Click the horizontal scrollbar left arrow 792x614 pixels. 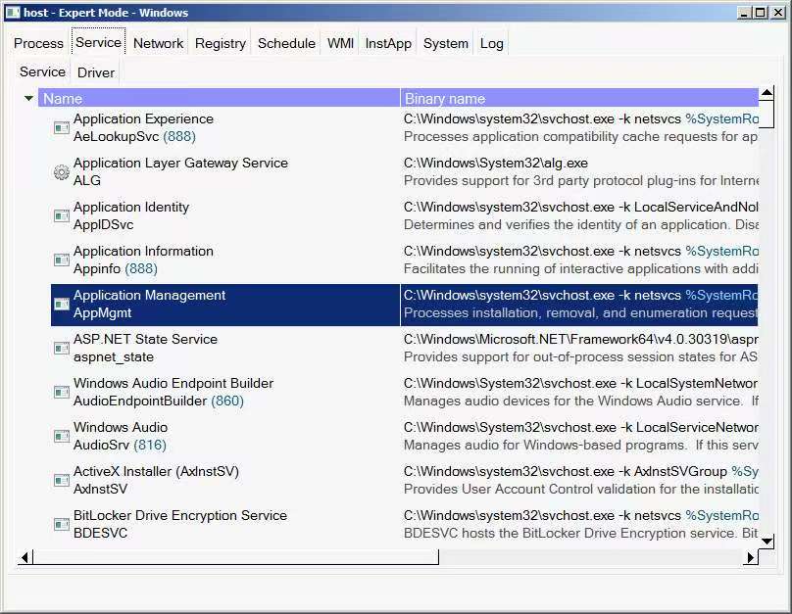pos(25,557)
